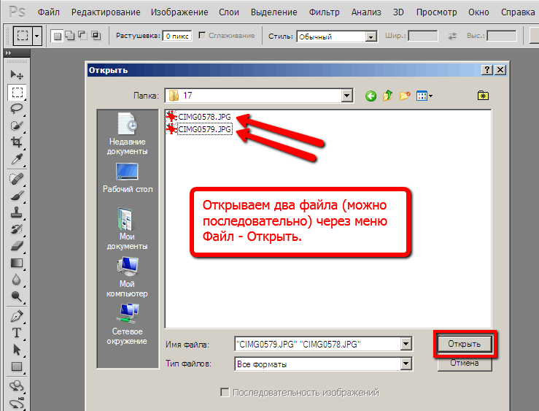This screenshot has height=411, width=539.
Task: Select the History Brush tool
Action: click(17, 229)
